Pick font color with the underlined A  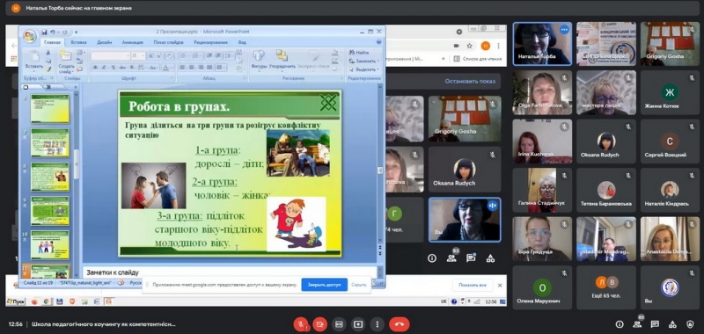click(x=165, y=68)
